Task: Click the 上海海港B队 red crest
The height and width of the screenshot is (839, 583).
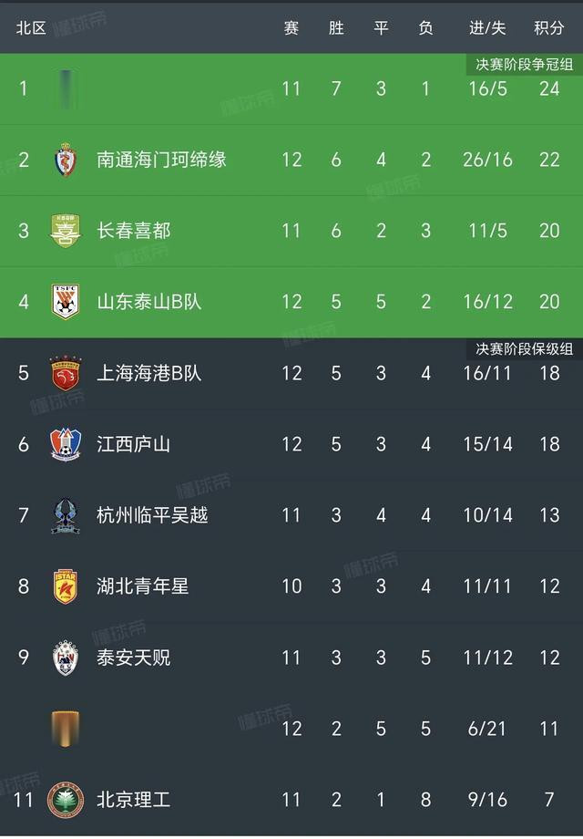Action: [x=66, y=373]
